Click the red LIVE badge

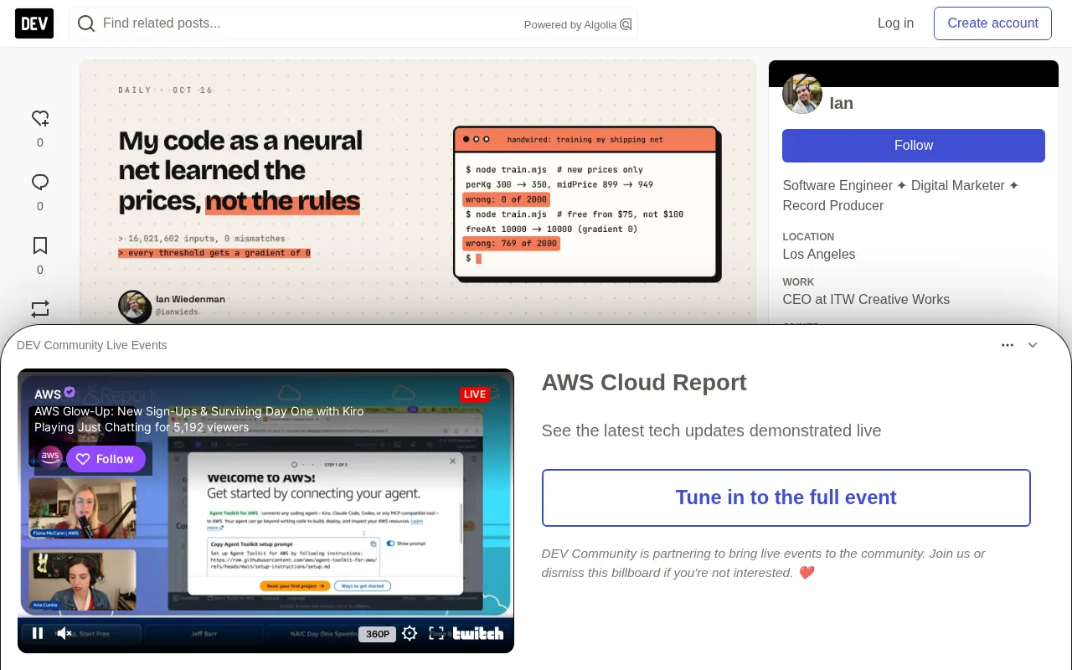click(474, 394)
